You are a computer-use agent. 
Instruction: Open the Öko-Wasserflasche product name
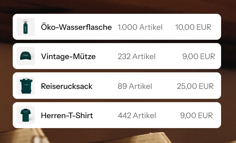[x=76, y=27]
